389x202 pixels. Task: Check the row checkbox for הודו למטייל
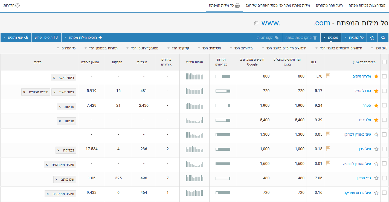[384, 91]
